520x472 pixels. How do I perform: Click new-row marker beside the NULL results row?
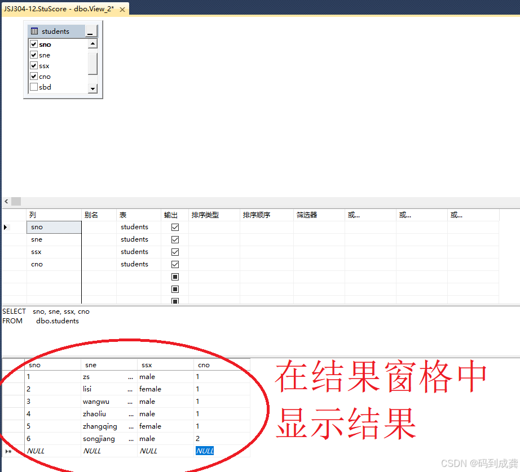click(x=8, y=451)
